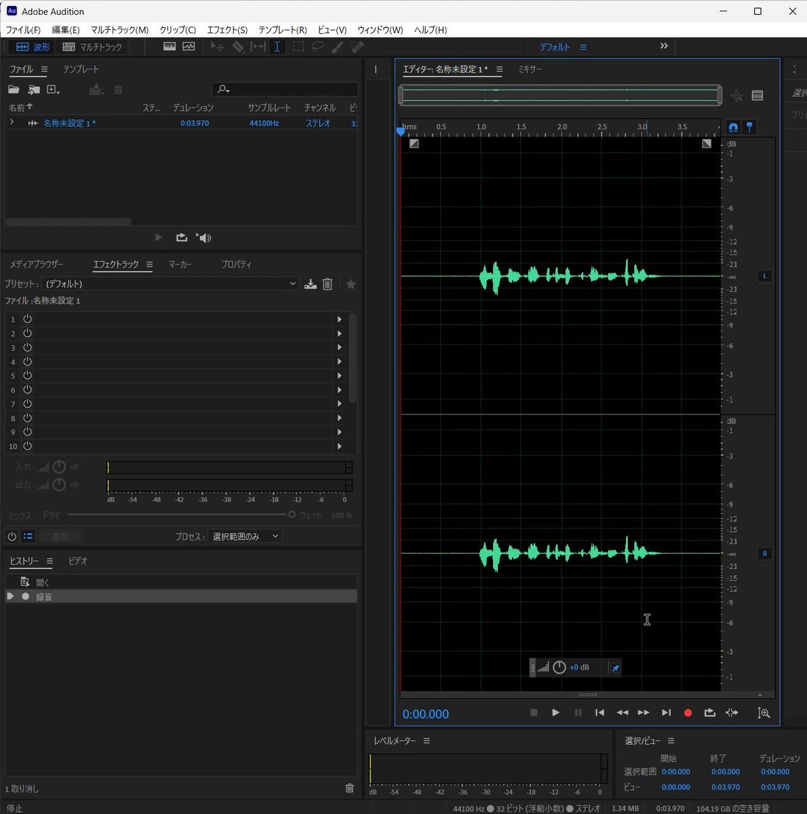Start playback with the Play button

(555, 713)
